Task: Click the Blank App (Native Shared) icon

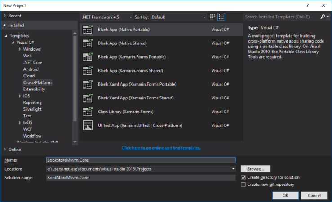Action: pyautogui.click(x=88, y=43)
